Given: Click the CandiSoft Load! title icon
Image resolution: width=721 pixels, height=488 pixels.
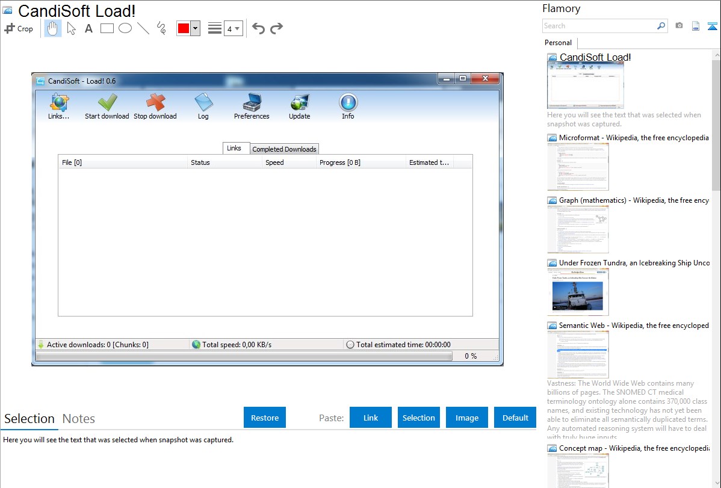Looking at the screenshot, I should point(7,10).
